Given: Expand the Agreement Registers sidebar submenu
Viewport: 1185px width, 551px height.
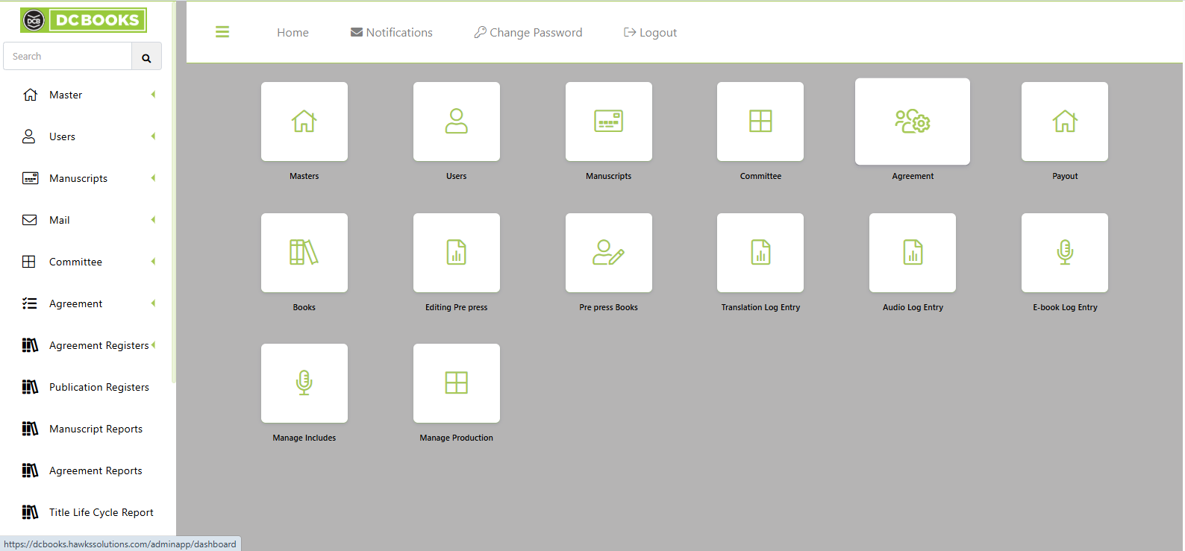Looking at the screenshot, I should [153, 345].
